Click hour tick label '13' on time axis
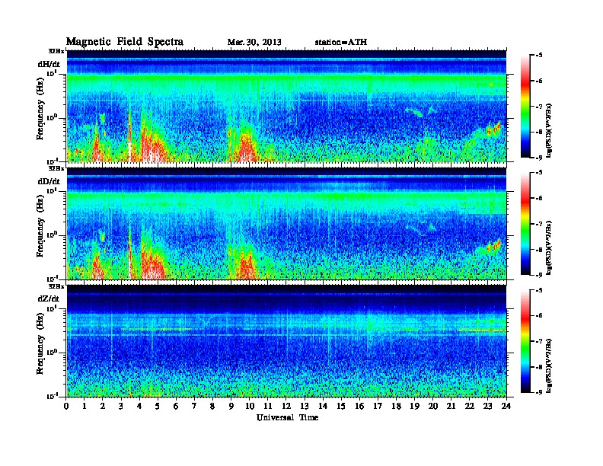The image size is (603, 466). (305, 406)
